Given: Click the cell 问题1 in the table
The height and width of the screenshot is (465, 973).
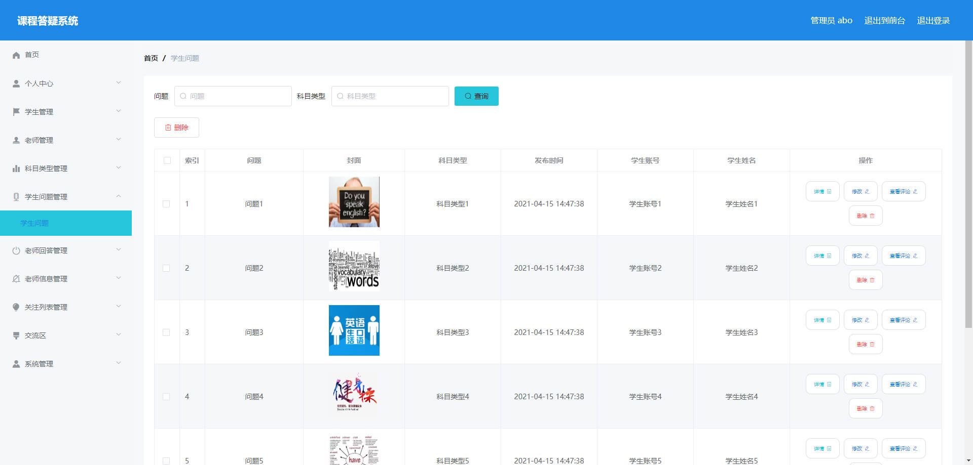Looking at the screenshot, I should click(254, 204).
